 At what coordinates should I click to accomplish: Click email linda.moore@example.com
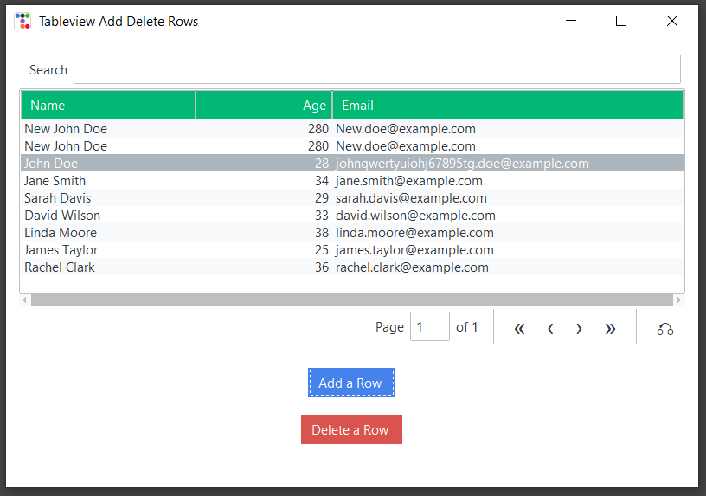(414, 233)
